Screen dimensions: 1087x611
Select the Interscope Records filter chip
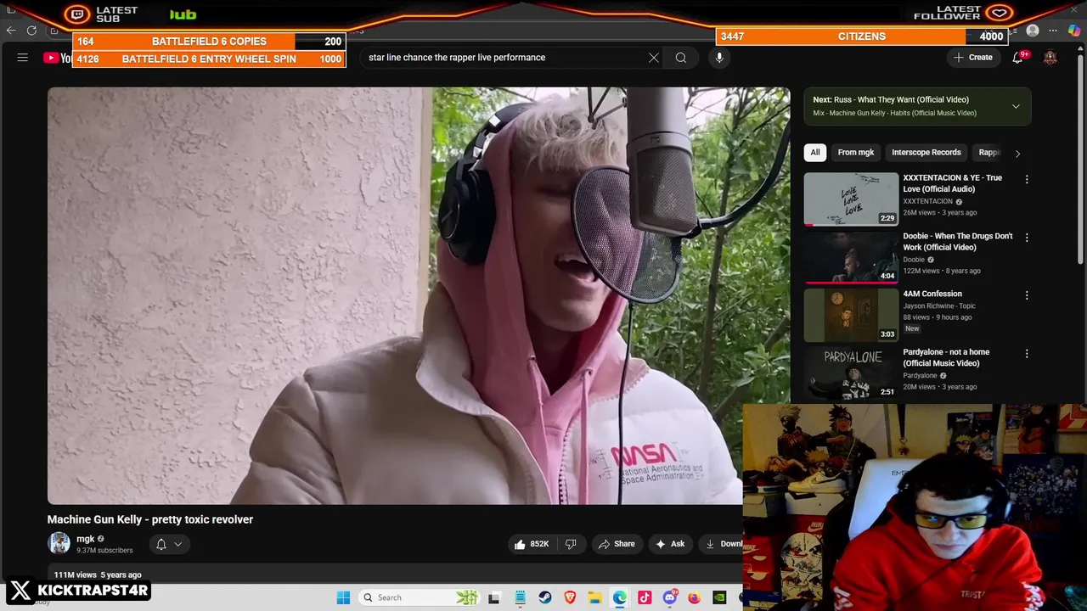point(926,153)
